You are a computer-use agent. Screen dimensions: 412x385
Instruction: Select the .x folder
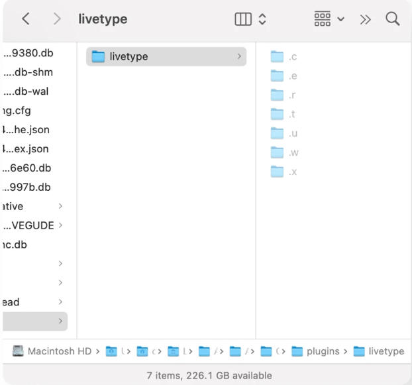point(283,172)
